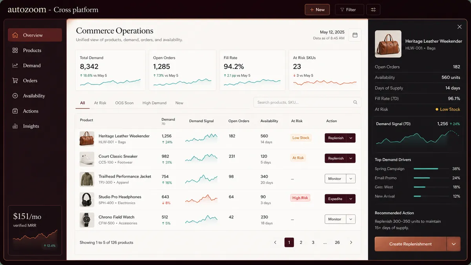Click Heritage Leather Weekender bag thumbnail in table

(x=87, y=139)
